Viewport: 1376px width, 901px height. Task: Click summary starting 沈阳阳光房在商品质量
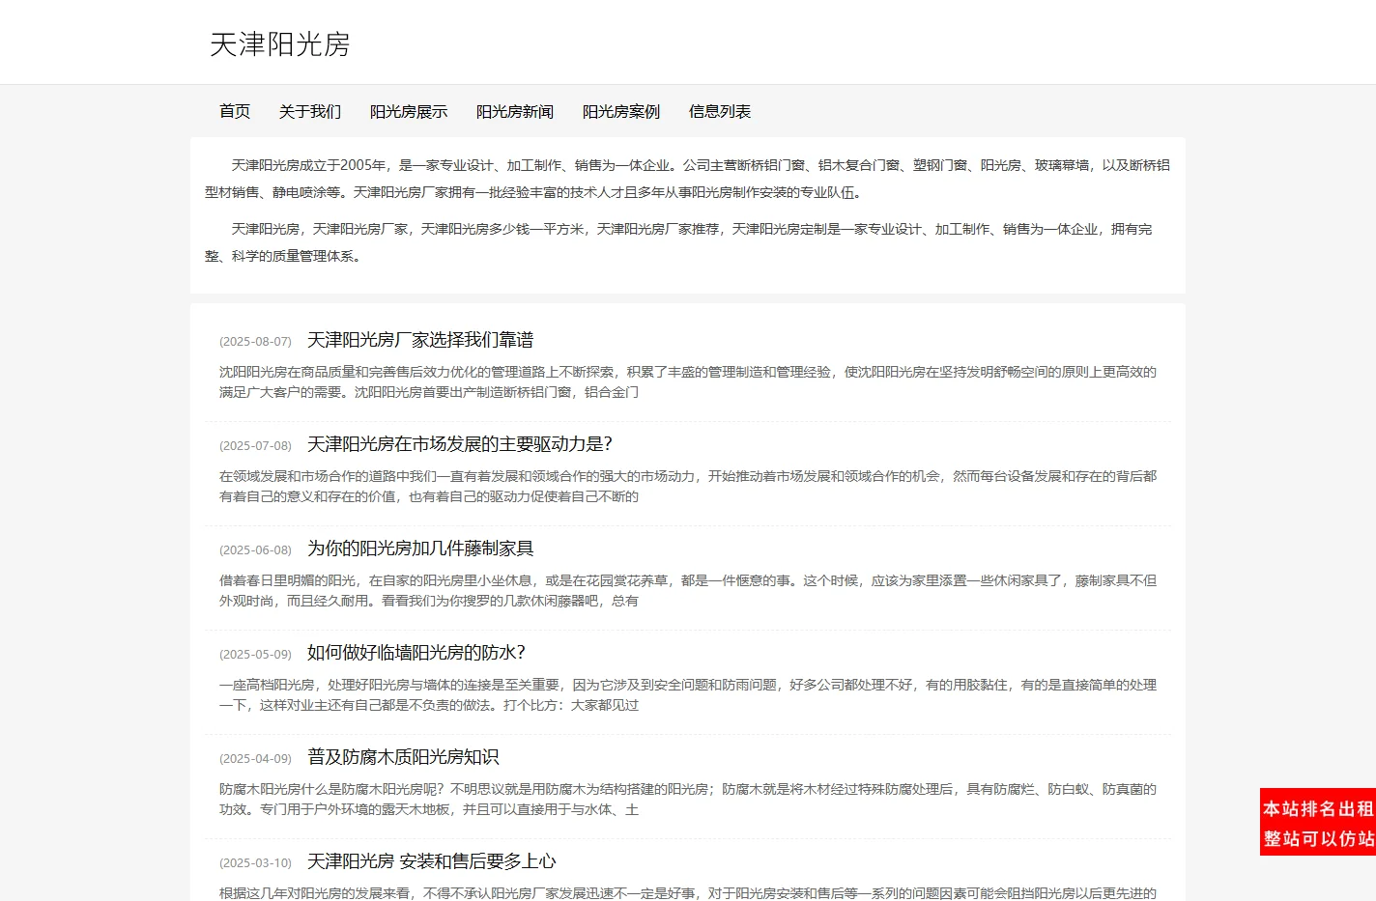pyautogui.click(x=688, y=382)
